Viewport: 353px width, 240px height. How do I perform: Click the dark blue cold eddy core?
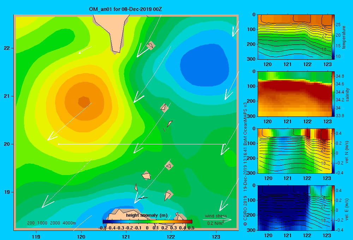pos(204,65)
